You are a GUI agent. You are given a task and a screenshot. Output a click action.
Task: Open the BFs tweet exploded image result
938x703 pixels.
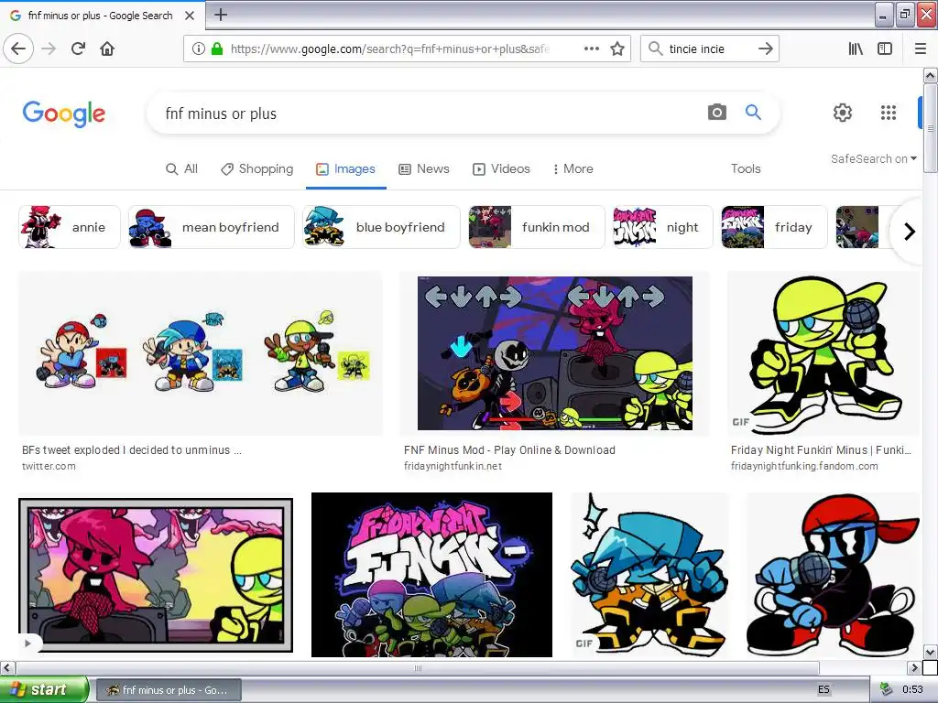pyautogui.click(x=201, y=353)
